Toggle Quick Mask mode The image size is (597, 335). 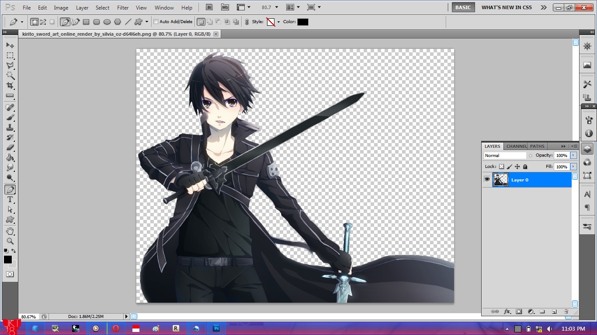click(10, 274)
